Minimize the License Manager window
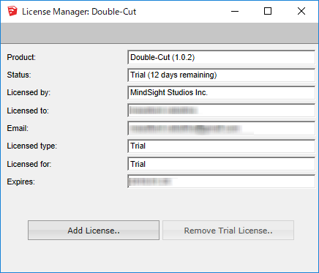Image resolution: width=319 pixels, height=273 pixels. (235, 11)
